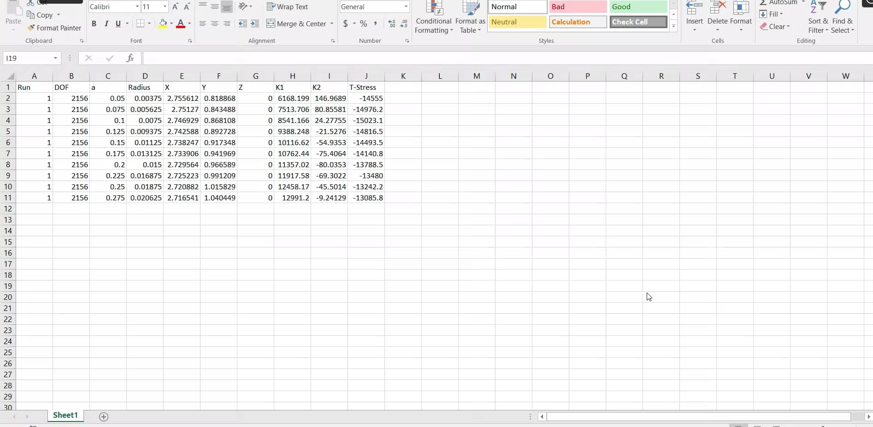Viewport: 873px width, 427px height.
Task: Apply italic formatting
Action: coord(106,23)
